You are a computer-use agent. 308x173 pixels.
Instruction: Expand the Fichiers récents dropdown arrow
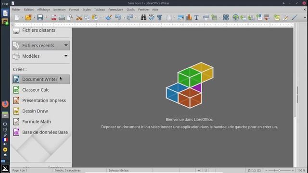(66, 45)
